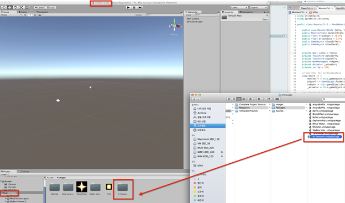Screen dimensions: 345x203
Task: Toggle scene audio button
Action: [x=35, y=15]
